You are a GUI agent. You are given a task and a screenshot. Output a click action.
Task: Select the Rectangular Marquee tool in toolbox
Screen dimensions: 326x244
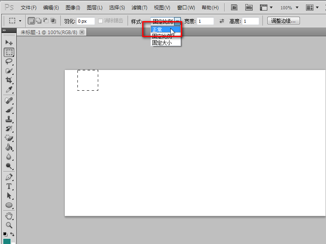(9, 52)
